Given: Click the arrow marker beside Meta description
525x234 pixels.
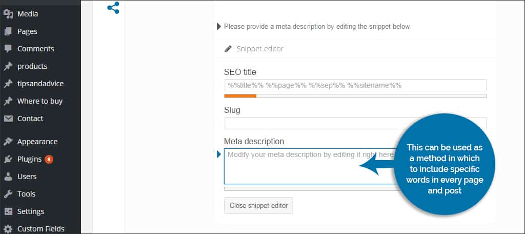Looking at the screenshot, I should [219, 154].
